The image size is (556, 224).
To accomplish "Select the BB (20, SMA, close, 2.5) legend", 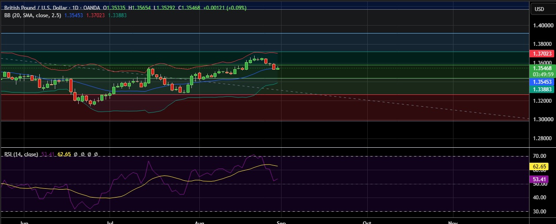I will pos(33,15).
